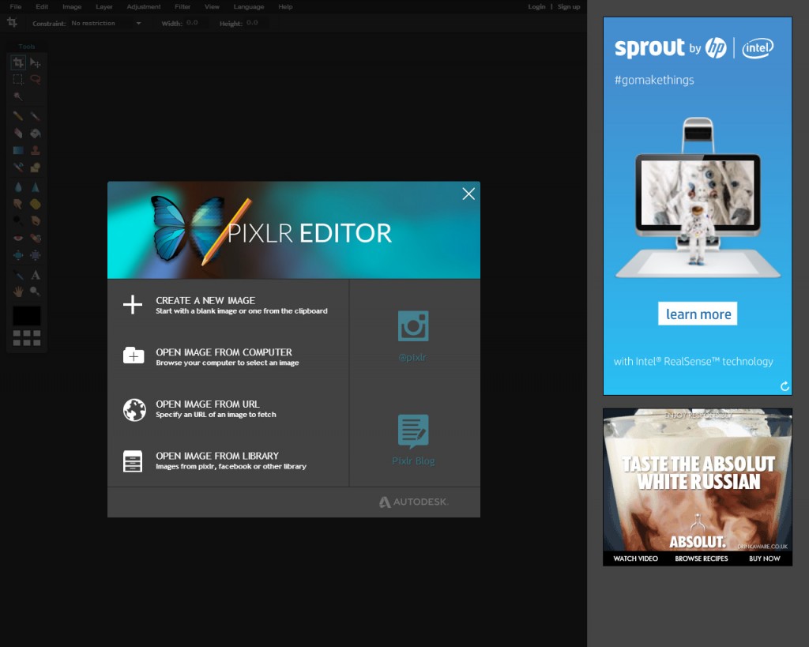Select the Gradient tool

18,150
